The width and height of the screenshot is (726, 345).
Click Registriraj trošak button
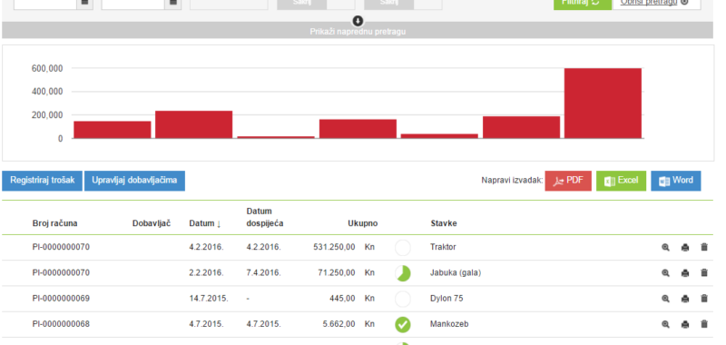coord(42,181)
